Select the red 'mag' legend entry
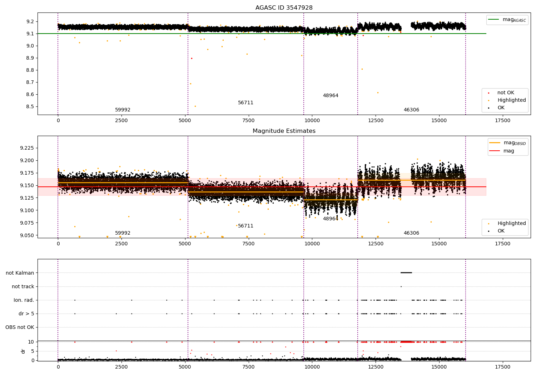Screen dimensions: 536x375 tap(502, 151)
